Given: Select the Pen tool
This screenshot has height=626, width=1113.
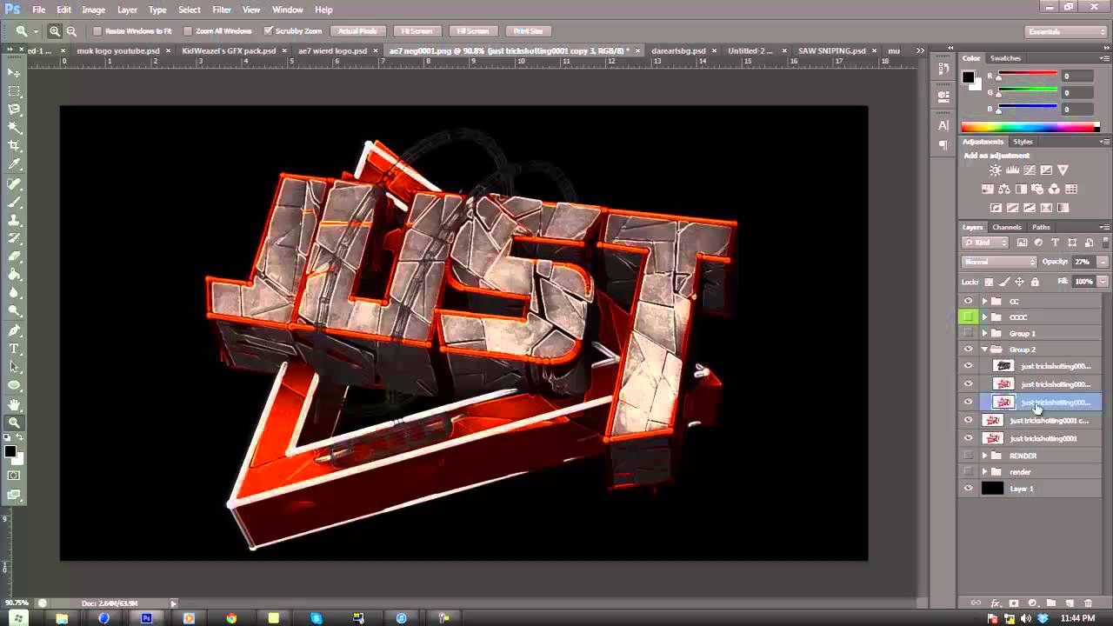Looking at the screenshot, I should (x=14, y=330).
